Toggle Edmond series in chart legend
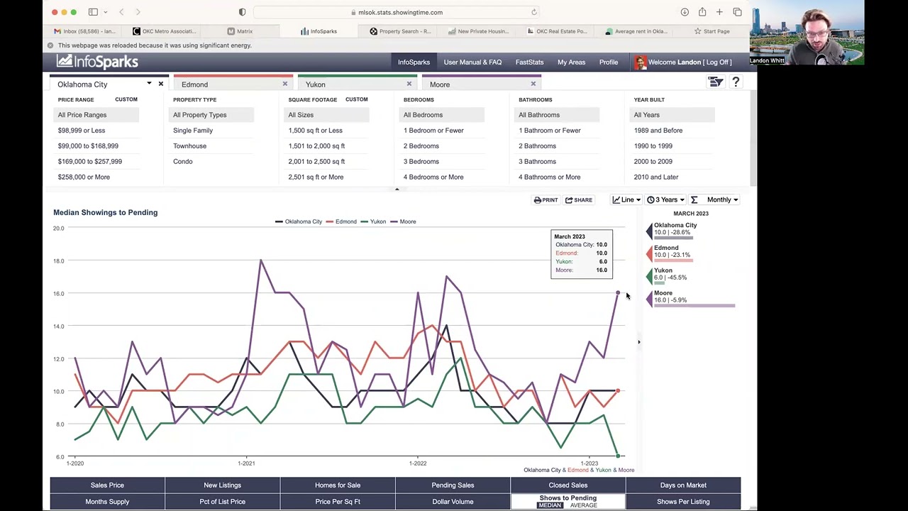The image size is (908, 511). (x=341, y=221)
